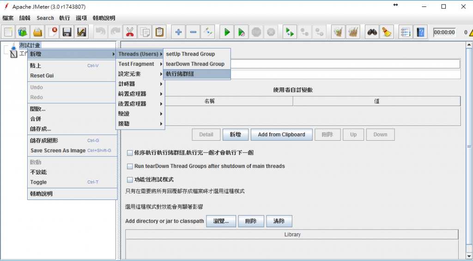473x261 pixels.
Task: Choose setUp Thread Group menu item
Action: (x=197, y=54)
